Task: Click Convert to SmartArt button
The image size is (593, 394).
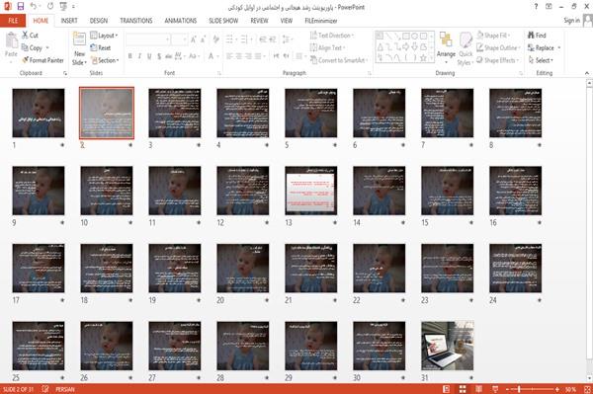Action: tap(338, 60)
